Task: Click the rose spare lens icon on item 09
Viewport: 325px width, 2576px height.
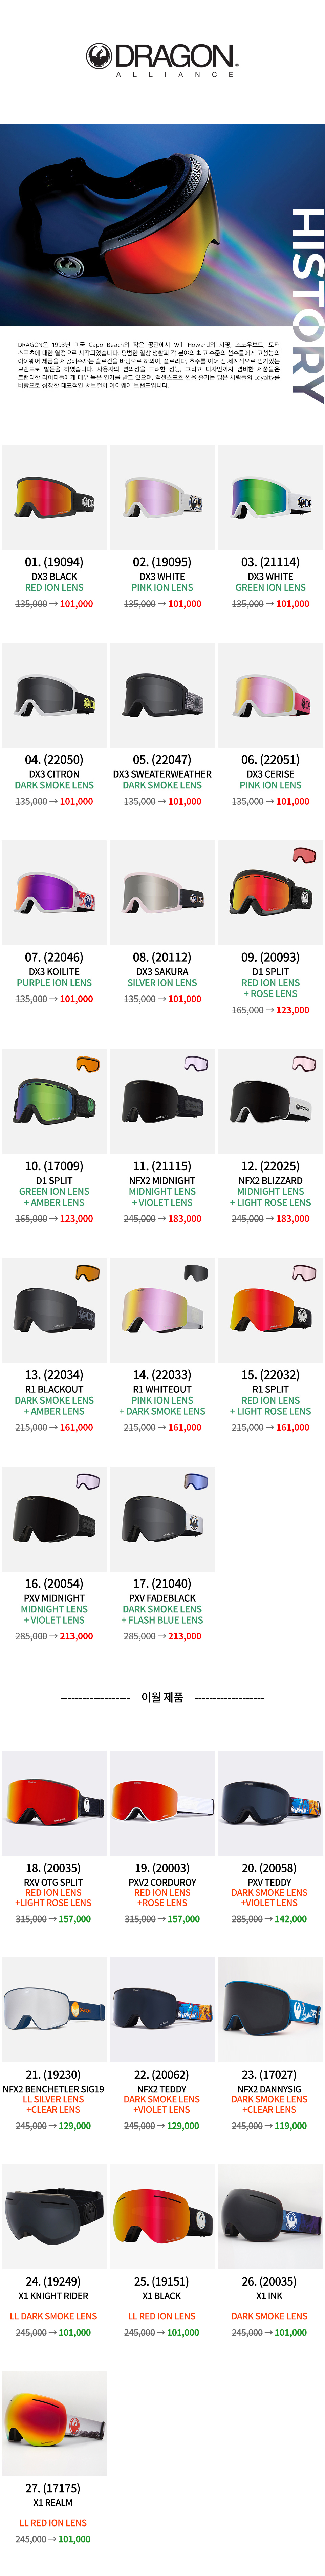Action: coord(304,855)
